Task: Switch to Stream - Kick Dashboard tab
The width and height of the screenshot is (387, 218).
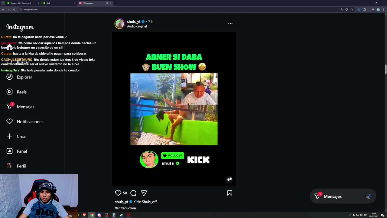Action: click(23, 3)
